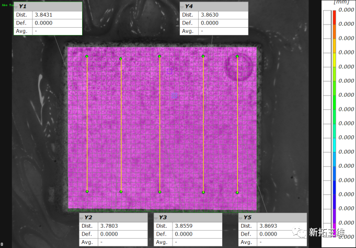Collapse the Y2 label expander arrow
The width and height of the screenshot is (356, 248).
pyautogui.click(x=81, y=218)
